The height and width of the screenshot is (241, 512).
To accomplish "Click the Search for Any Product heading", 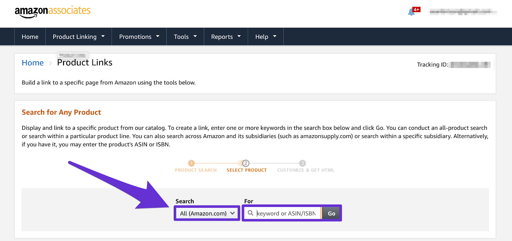I will 61,112.
